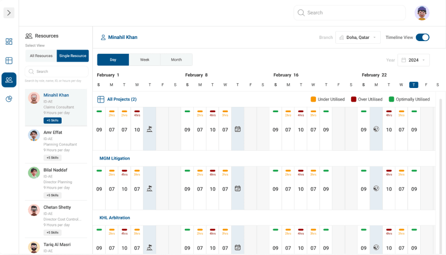The image size is (446, 255).
Task: Switch to All Resources view
Action: pos(41,56)
